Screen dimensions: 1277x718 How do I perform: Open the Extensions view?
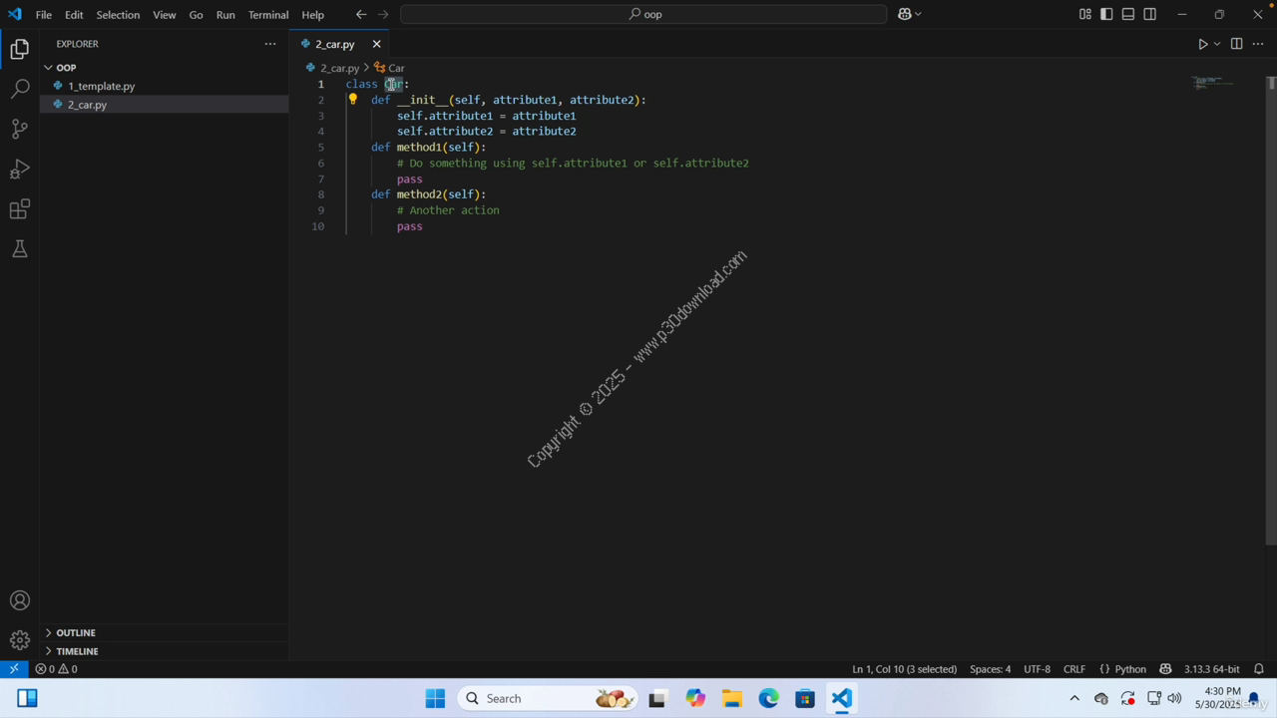click(20, 208)
